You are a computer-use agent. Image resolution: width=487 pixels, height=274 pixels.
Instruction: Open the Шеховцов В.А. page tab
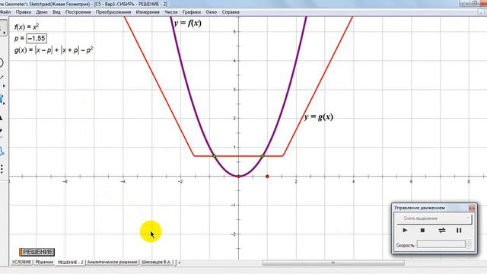pyautogui.click(x=156, y=262)
